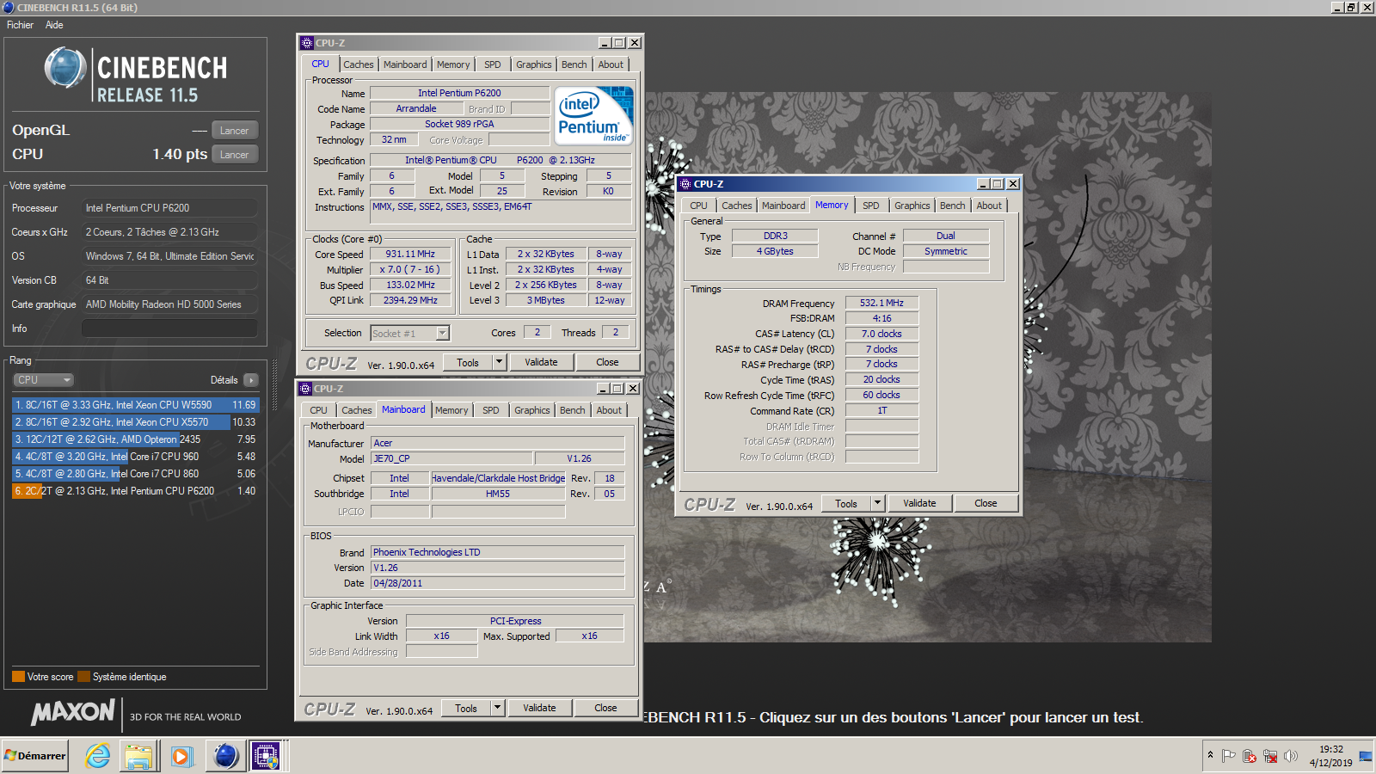Open Tools dropdown arrow in Memory window
1376x774 pixels.
877,503
